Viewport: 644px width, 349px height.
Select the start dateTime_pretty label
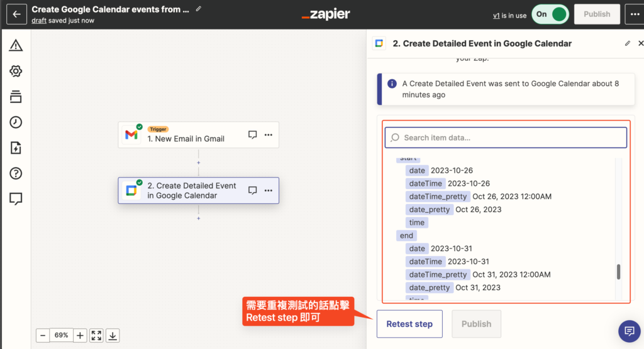coord(438,196)
